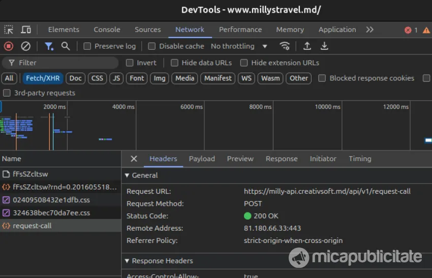The height and width of the screenshot is (278, 432).
Task: Enable the Disable cache checkbox
Action: 151,46
